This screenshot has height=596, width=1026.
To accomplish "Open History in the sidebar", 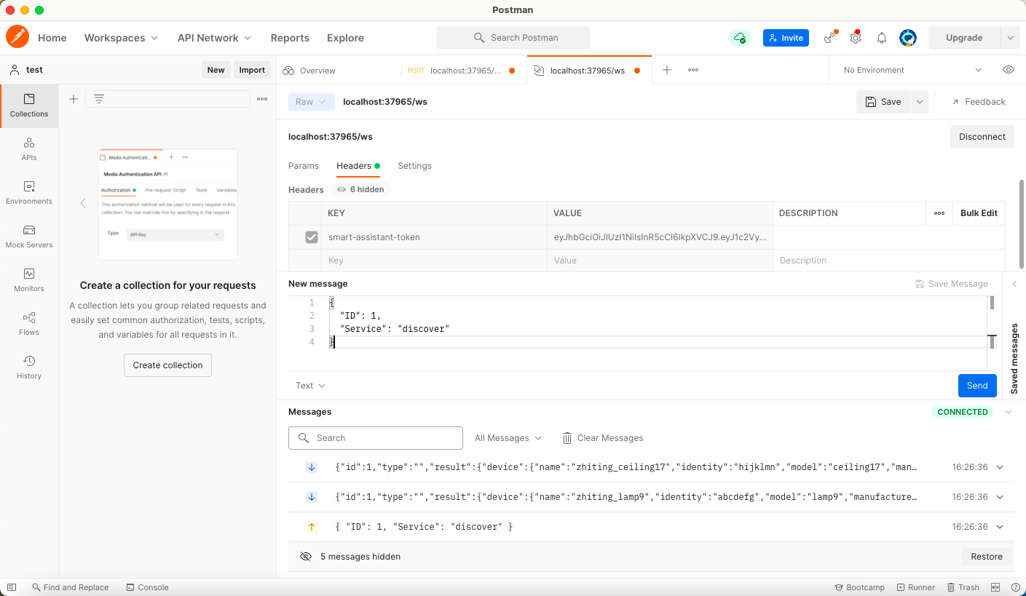I will (x=29, y=367).
